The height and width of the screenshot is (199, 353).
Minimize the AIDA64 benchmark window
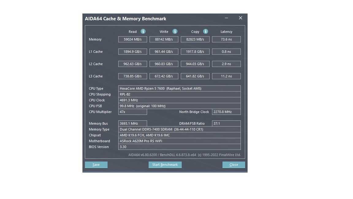point(226,18)
